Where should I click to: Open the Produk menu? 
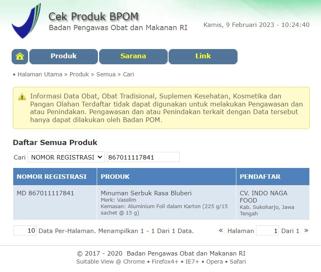tap(63, 56)
